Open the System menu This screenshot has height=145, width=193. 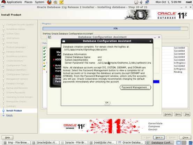39,2
